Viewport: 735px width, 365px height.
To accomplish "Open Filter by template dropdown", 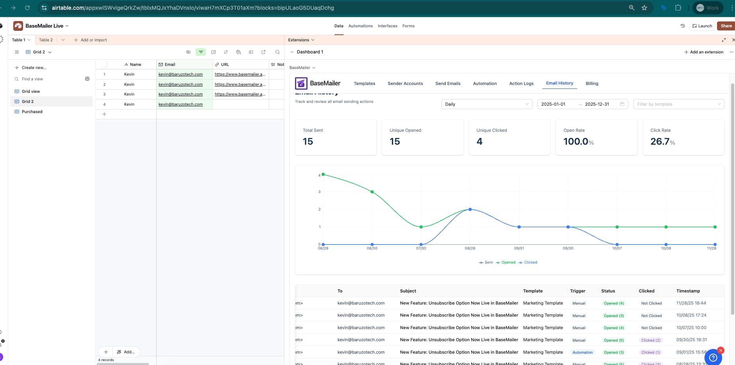I will coord(678,104).
